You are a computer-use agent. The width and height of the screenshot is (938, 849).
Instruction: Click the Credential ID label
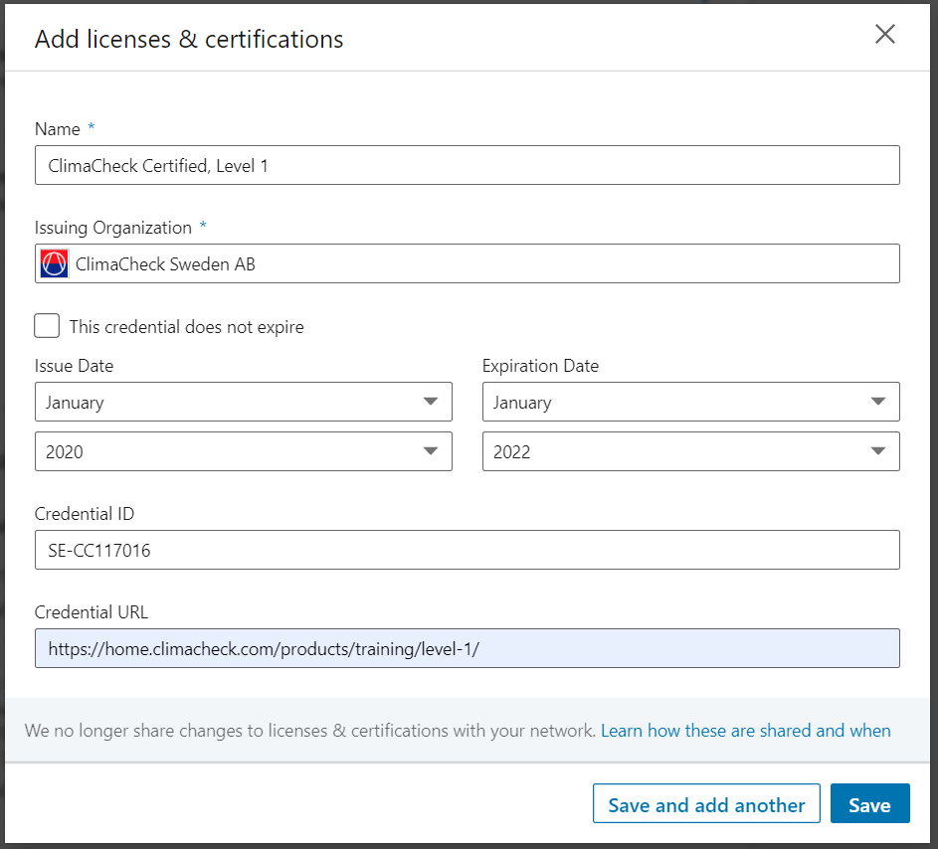(x=85, y=514)
